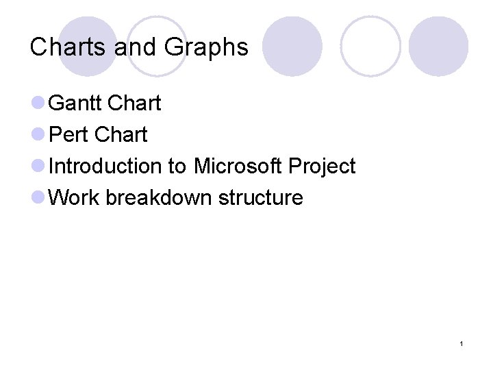Select the hollow circle between the two right filled circles
Screen dimensions: 493x370
(x=370, y=46)
